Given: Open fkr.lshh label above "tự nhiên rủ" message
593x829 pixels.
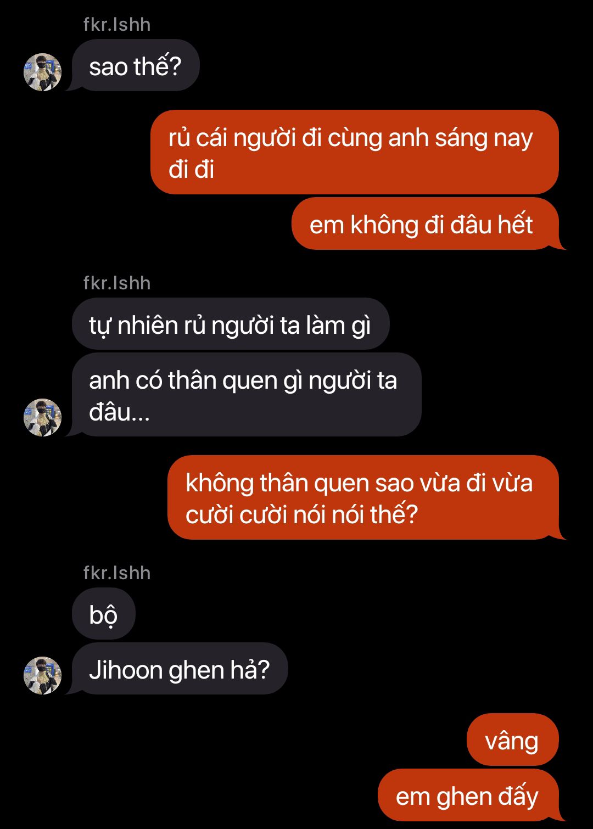Looking at the screenshot, I should 117,283.
